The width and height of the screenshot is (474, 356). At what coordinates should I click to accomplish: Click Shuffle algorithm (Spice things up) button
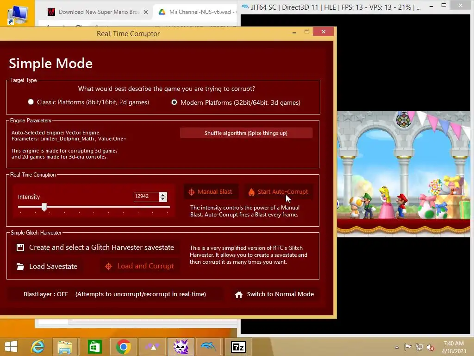pos(246,133)
